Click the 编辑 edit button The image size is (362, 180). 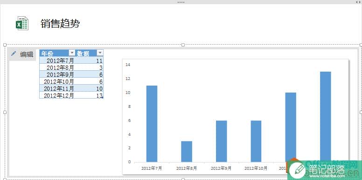point(22,54)
